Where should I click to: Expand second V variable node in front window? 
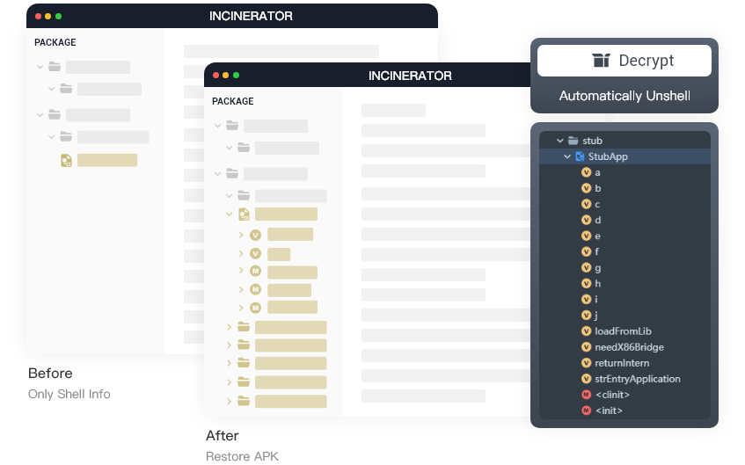[x=241, y=254]
